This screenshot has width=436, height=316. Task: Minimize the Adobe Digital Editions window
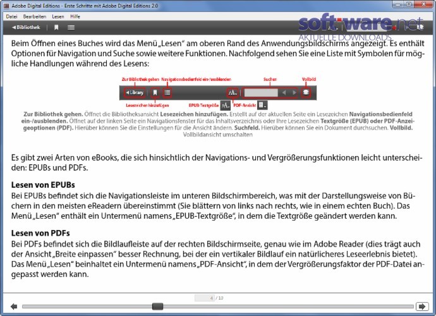coord(398,4)
